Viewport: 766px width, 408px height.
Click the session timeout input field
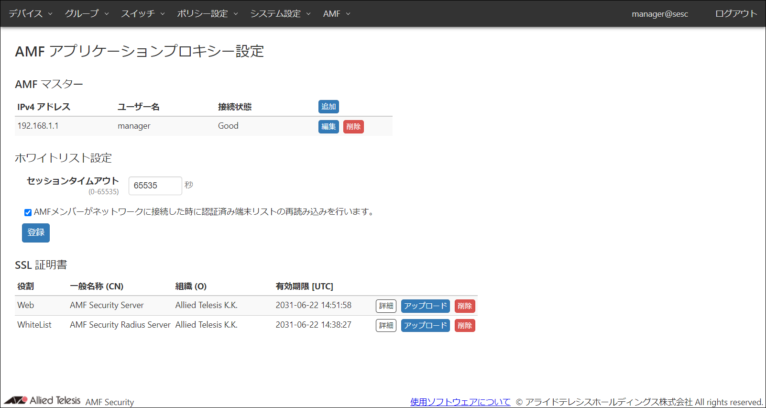tap(155, 186)
